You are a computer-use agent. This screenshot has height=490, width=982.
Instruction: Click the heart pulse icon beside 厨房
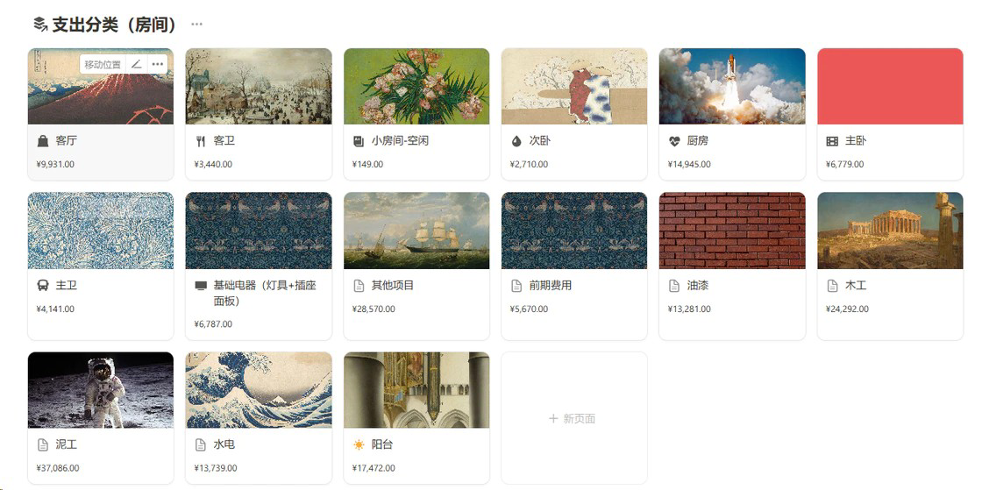coord(674,141)
